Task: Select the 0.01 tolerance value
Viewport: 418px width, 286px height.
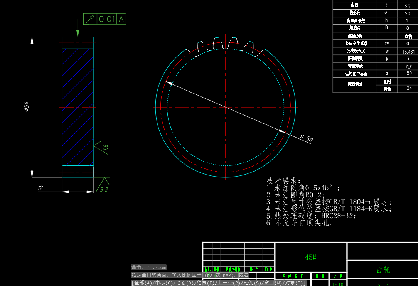Action: (x=107, y=19)
